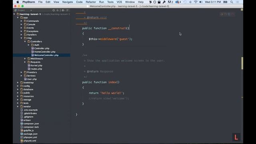
Task: Expand the vendor folder
Action: coord(18,106)
